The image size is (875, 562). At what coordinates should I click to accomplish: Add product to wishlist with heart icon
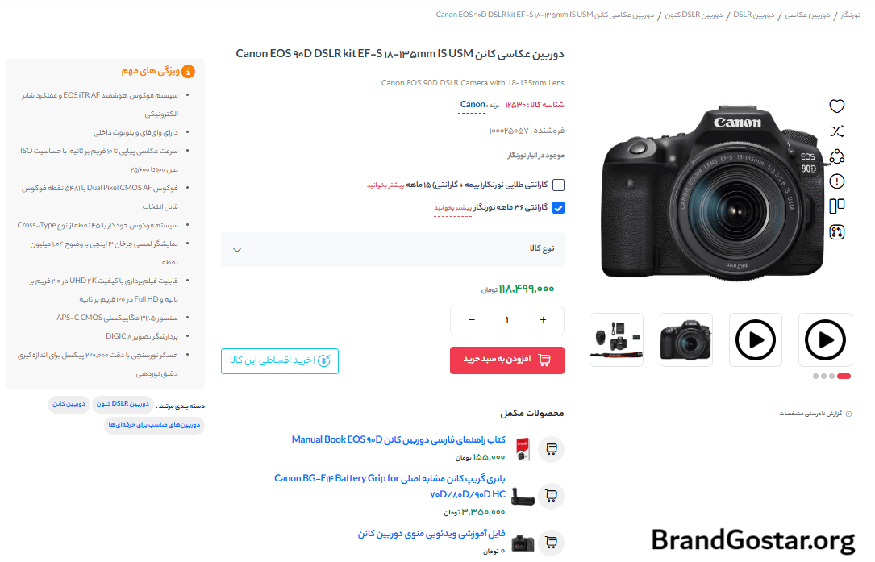click(836, 106)
